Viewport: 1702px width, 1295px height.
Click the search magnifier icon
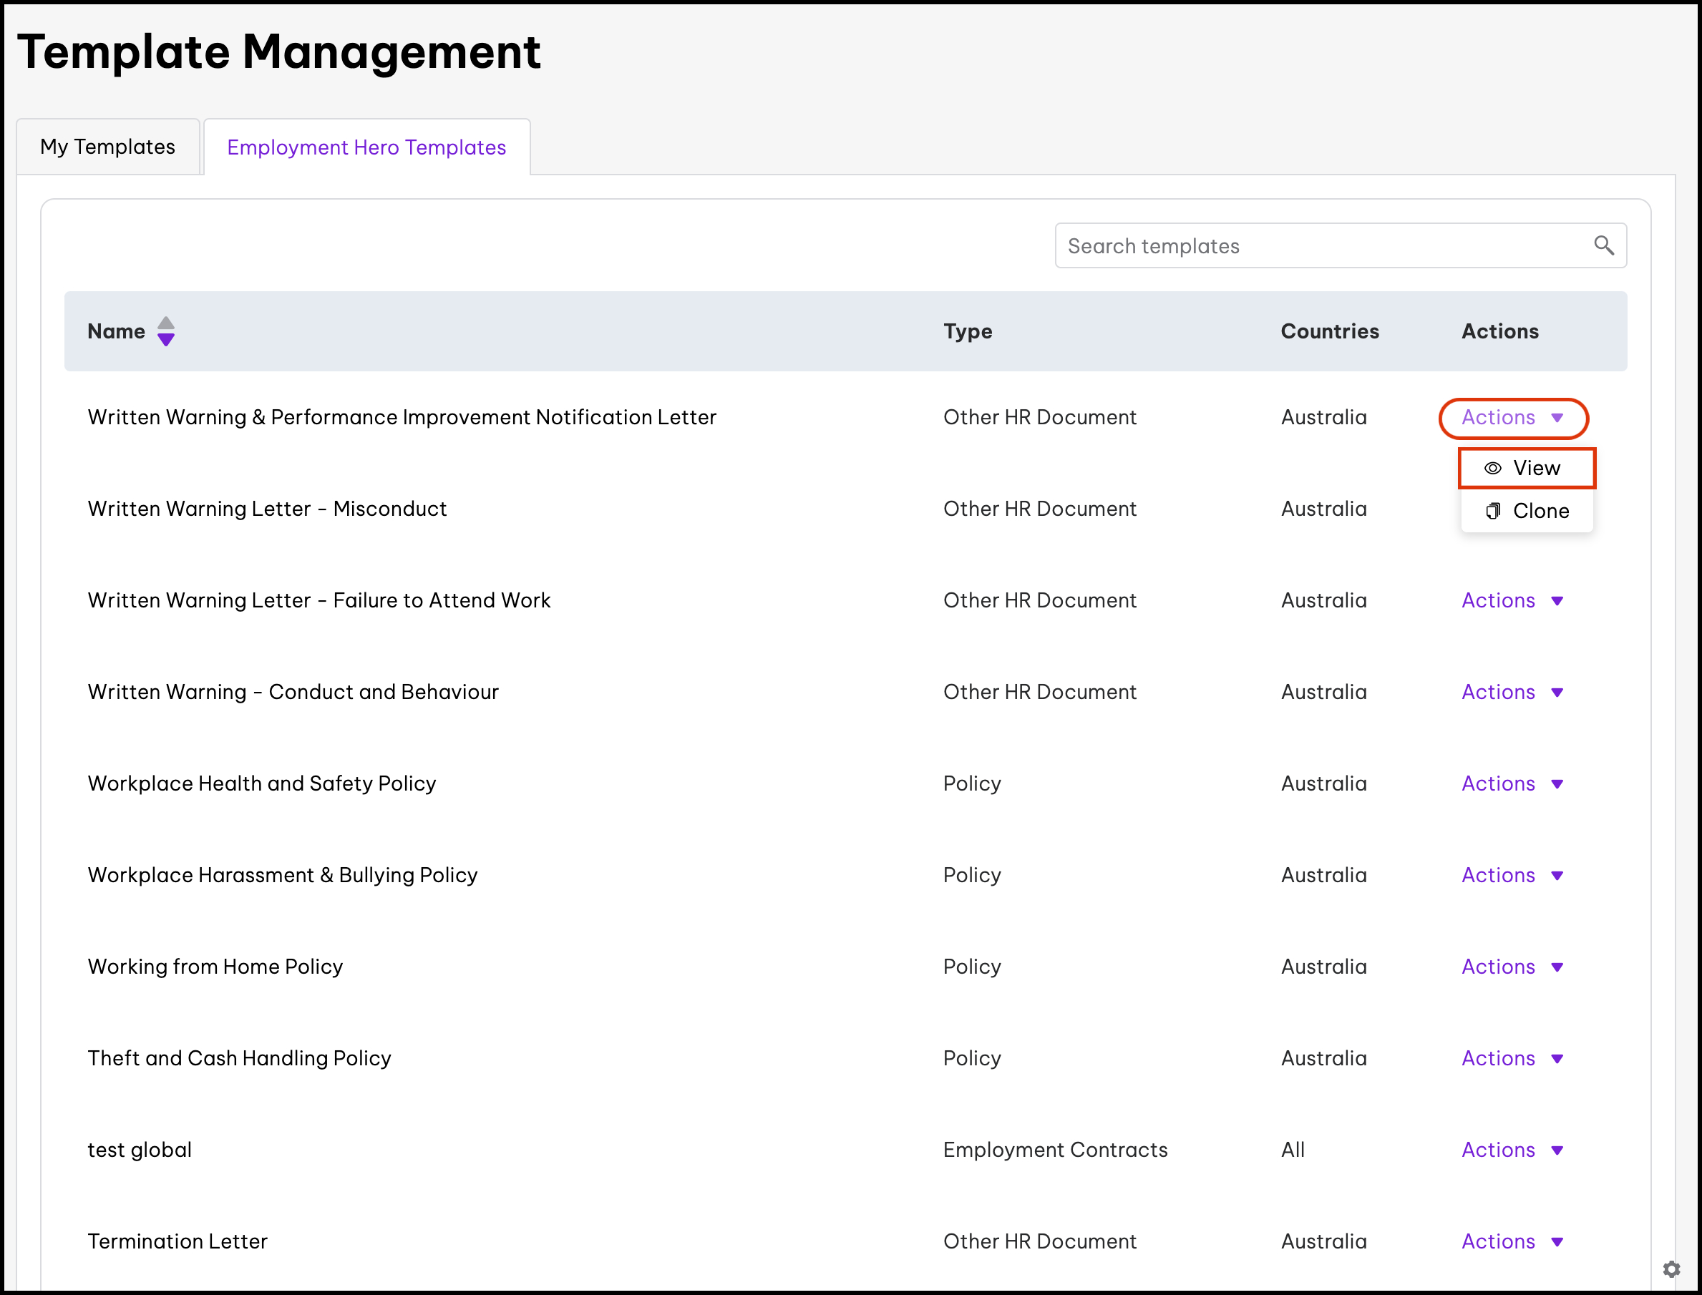pyautogui.click(x=1603, y=245)
